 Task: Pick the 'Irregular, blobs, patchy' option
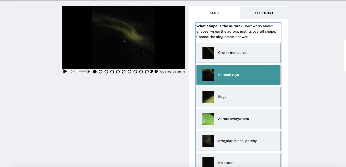pyautogui.click(x=238, y=141)
